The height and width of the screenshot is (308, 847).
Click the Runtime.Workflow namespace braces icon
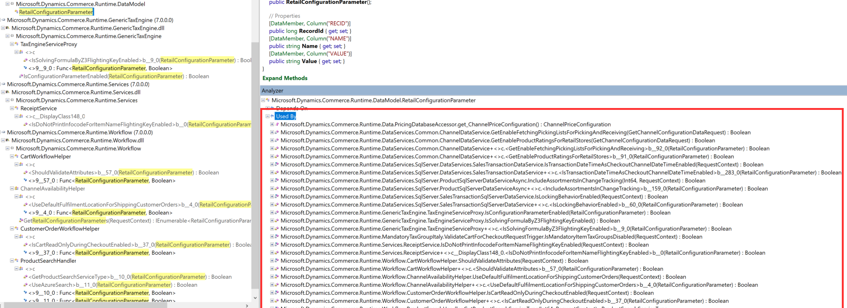point(12,148)
